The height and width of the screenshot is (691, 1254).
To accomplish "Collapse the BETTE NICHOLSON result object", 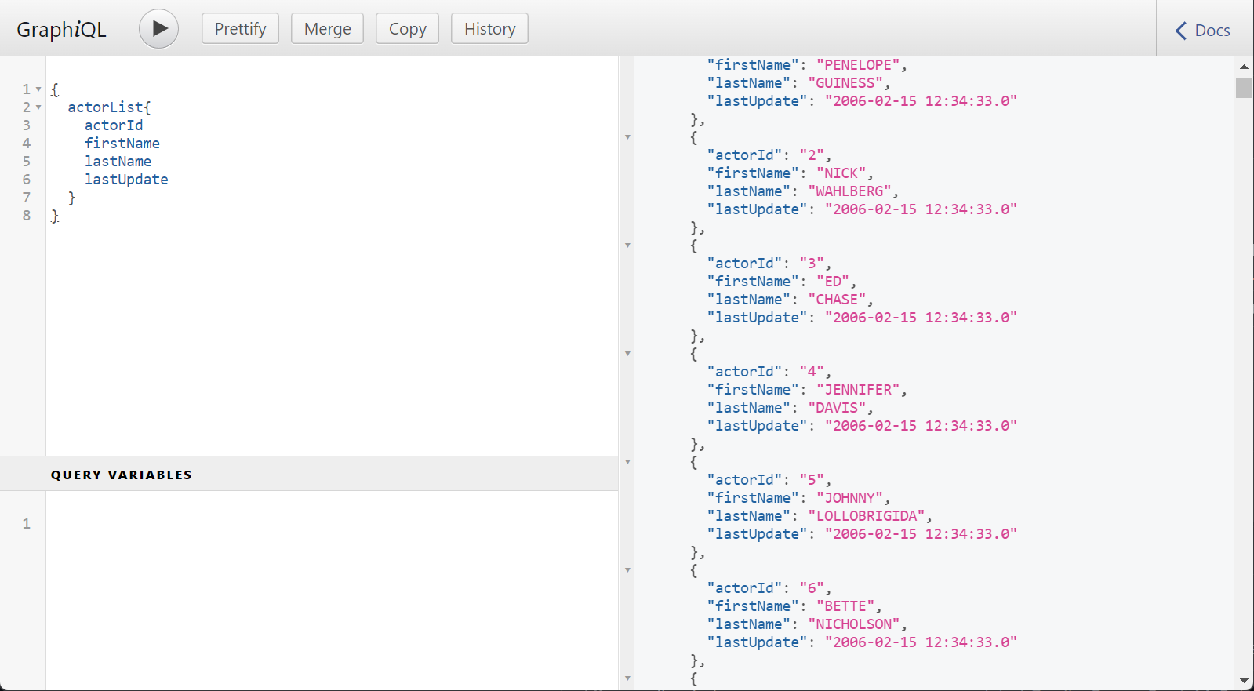I will coord(627,570).
